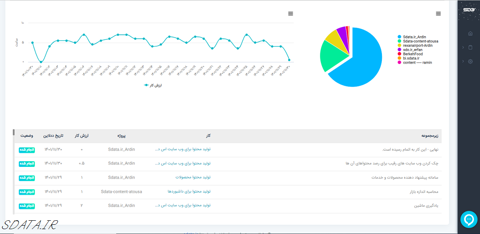Click the clipboard icon in the sidebar
The height and width of the screenshot is (234, 480).
pyautogui.click(x=470, y=47)
